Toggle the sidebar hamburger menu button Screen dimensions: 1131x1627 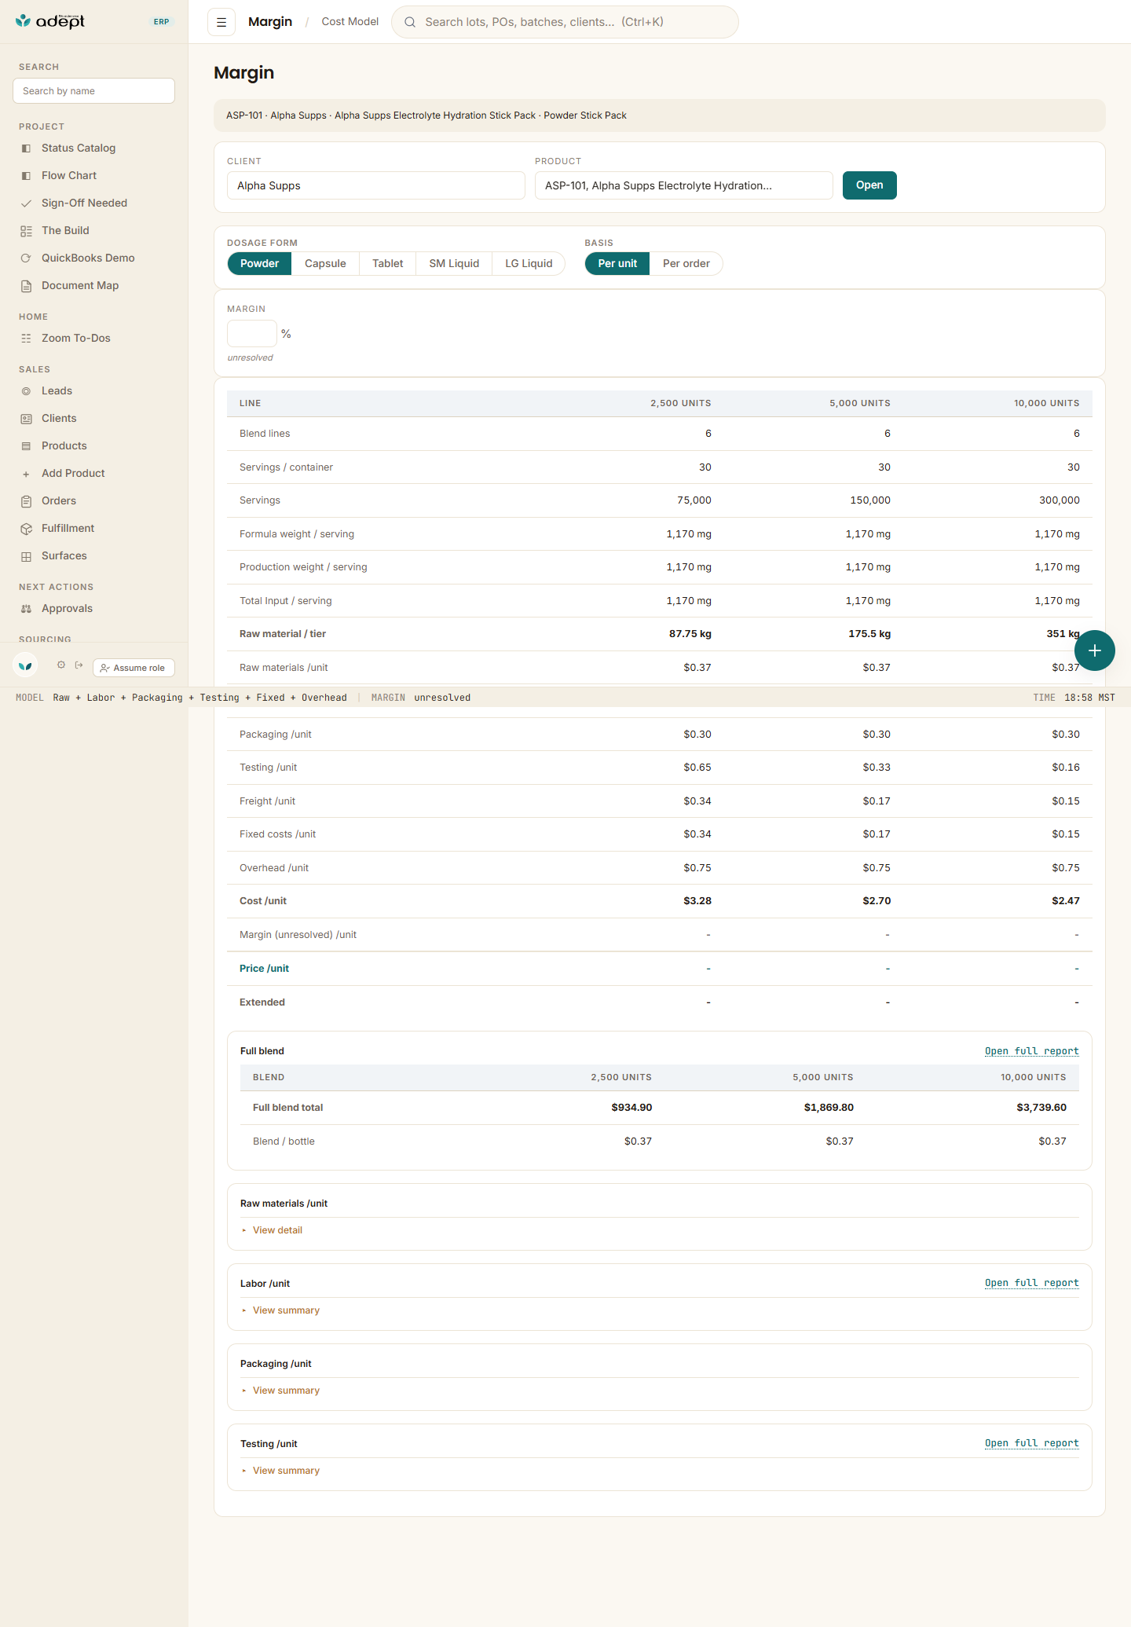tap(221, 22)
